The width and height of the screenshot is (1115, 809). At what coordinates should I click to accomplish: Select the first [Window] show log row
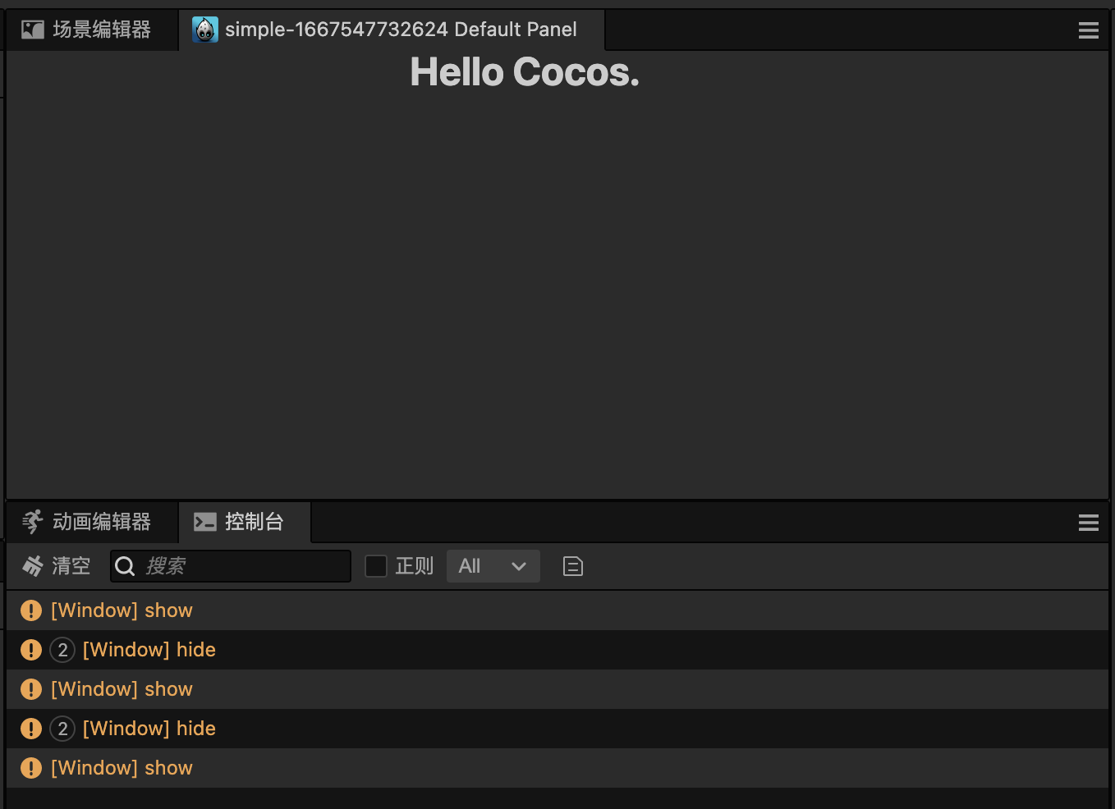(x=557, y=610)
